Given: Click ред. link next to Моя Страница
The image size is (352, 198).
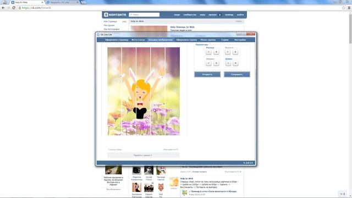Looking at the screenshot, I should coord(124,21).
